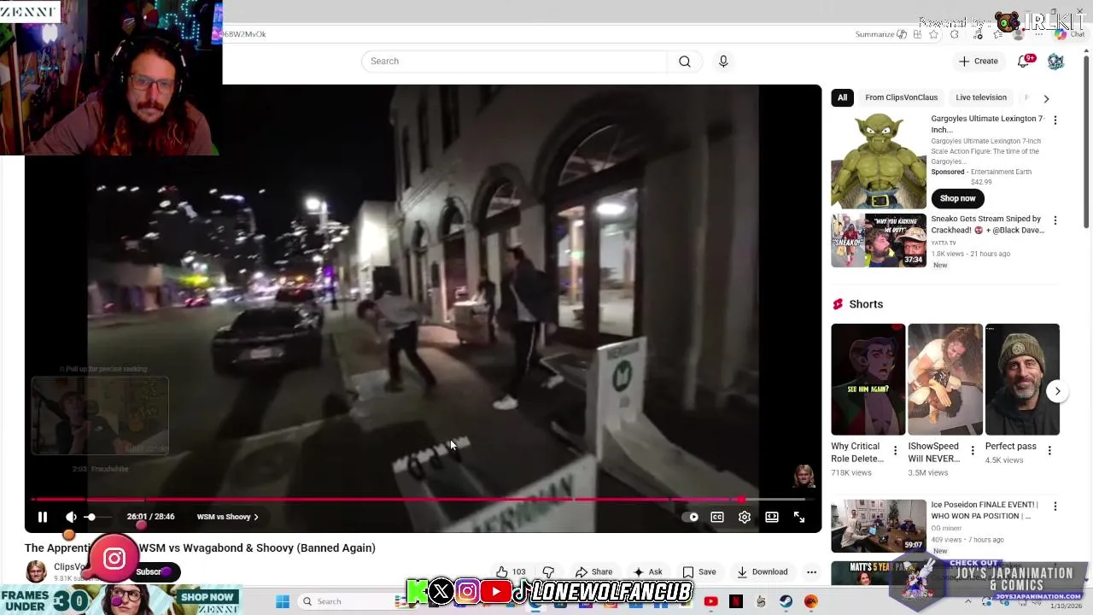Click the YouTube search magnifier button
Screen dimensions: 1093x615
[x=685, y=61]
